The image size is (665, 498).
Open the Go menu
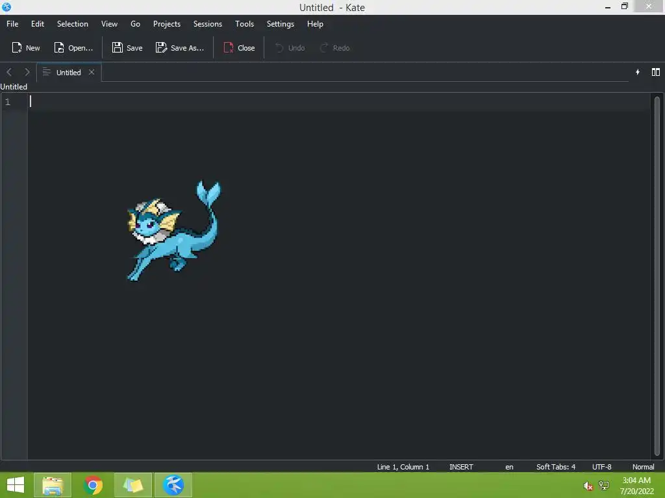[135, 24]
